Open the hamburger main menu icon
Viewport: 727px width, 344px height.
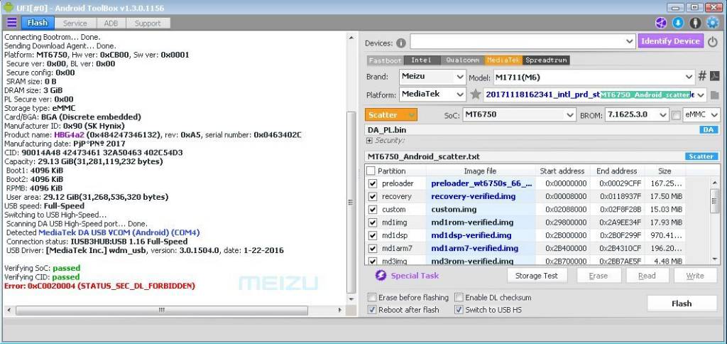coord(12,23)
